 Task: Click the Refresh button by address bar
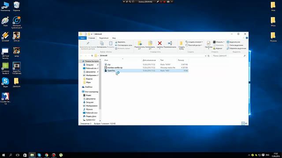pyautogui.click(x=208, y=56)
